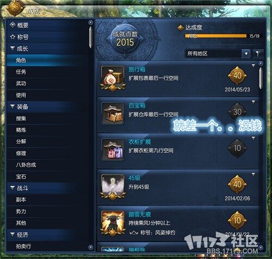Expand details arrow on 旅行箱 entry
The height and width of the screenshot is (259, 272).
pyautogui.click(x=254, y=65)
